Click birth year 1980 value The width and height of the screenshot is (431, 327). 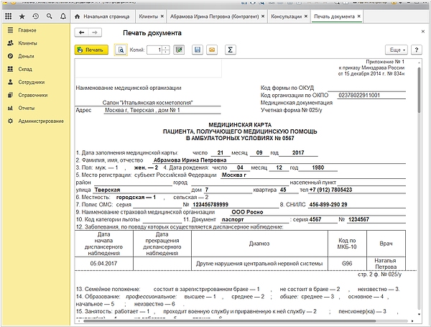(318, 167)
